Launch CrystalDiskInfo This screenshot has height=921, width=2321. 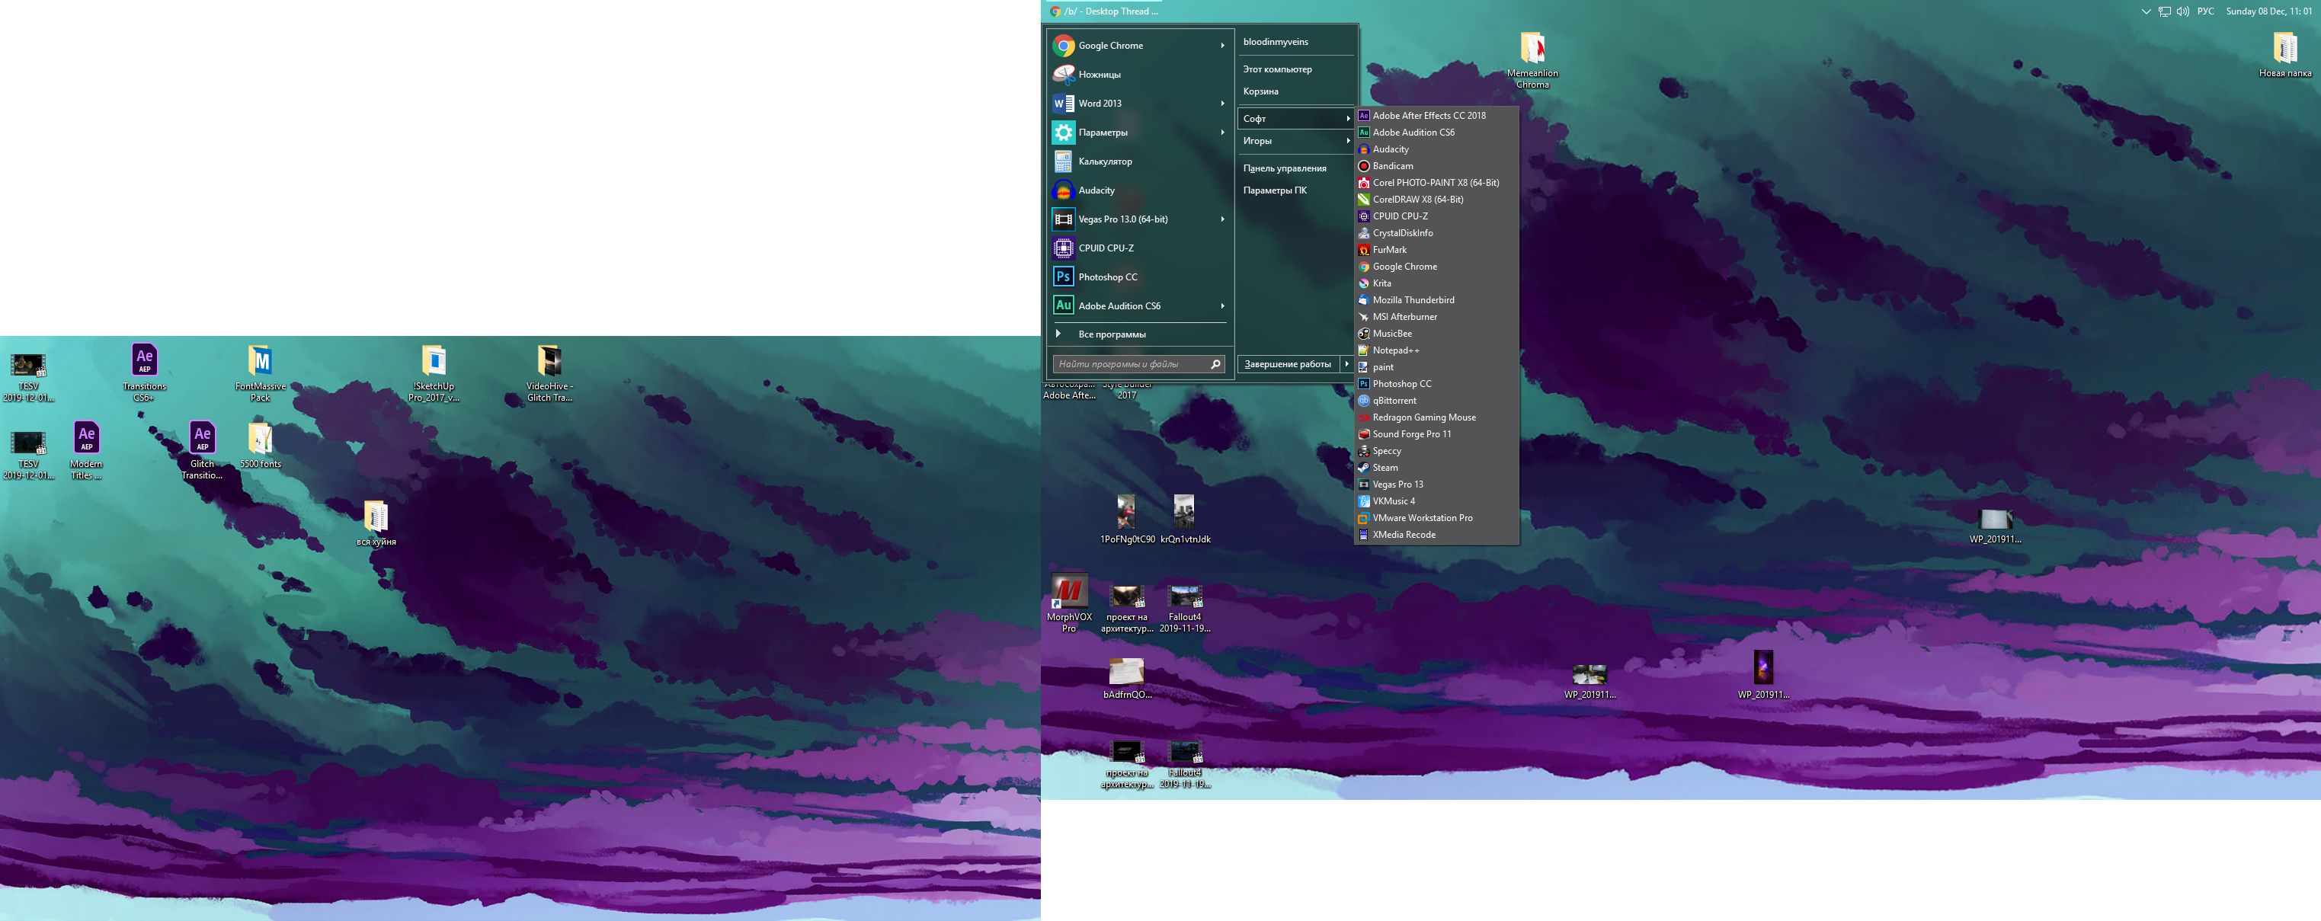pyautogui.click(x=1437, y=232)
